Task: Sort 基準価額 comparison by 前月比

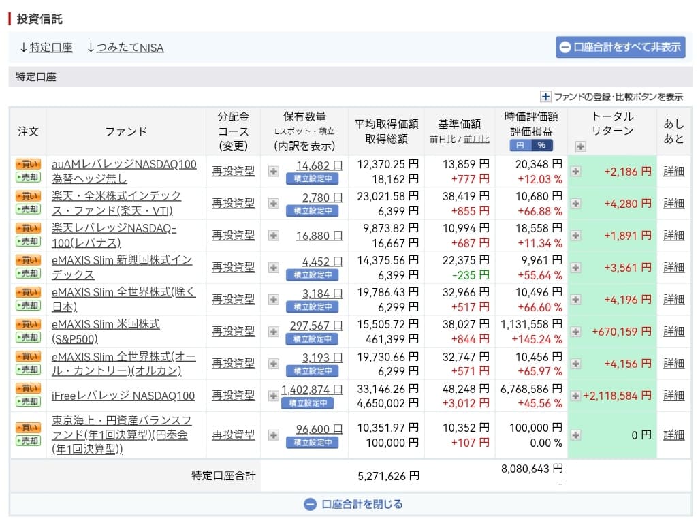Action: [476, 139]
